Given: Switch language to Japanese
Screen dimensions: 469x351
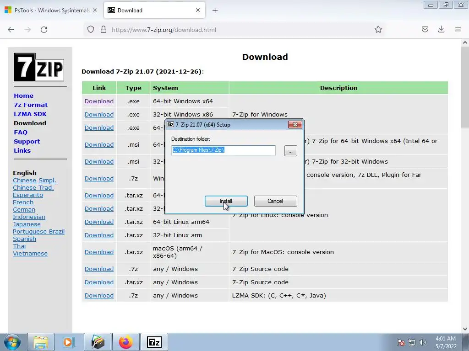Looking at the screenshot, I should point(27,224).
